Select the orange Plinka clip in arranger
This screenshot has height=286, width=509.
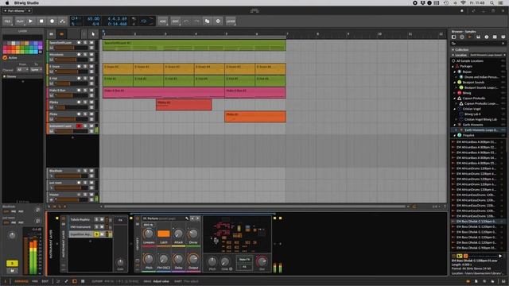pyautogui.click(x=255, y=117)
